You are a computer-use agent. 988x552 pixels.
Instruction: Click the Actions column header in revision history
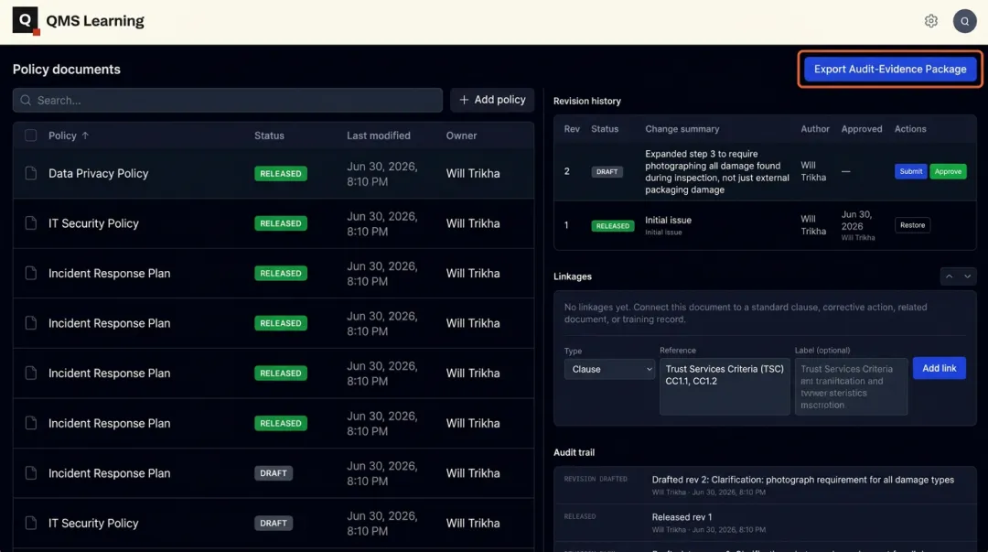click(910, 129)
